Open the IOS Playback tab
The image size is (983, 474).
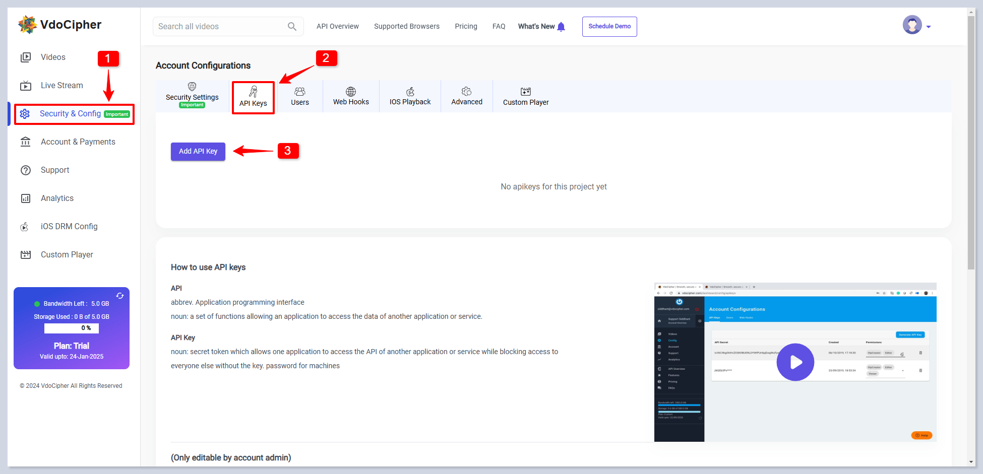coord(410,96)
